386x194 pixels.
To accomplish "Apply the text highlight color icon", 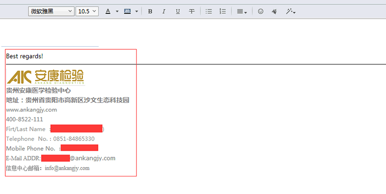I will 127,11.
